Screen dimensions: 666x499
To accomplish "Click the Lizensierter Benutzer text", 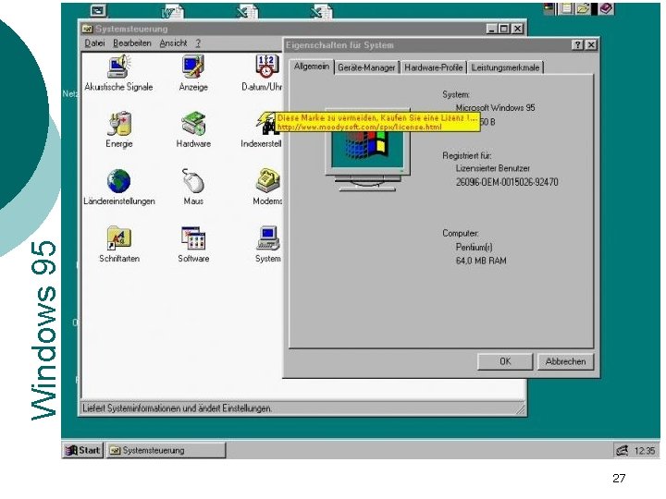I will [x=492, y=168].
